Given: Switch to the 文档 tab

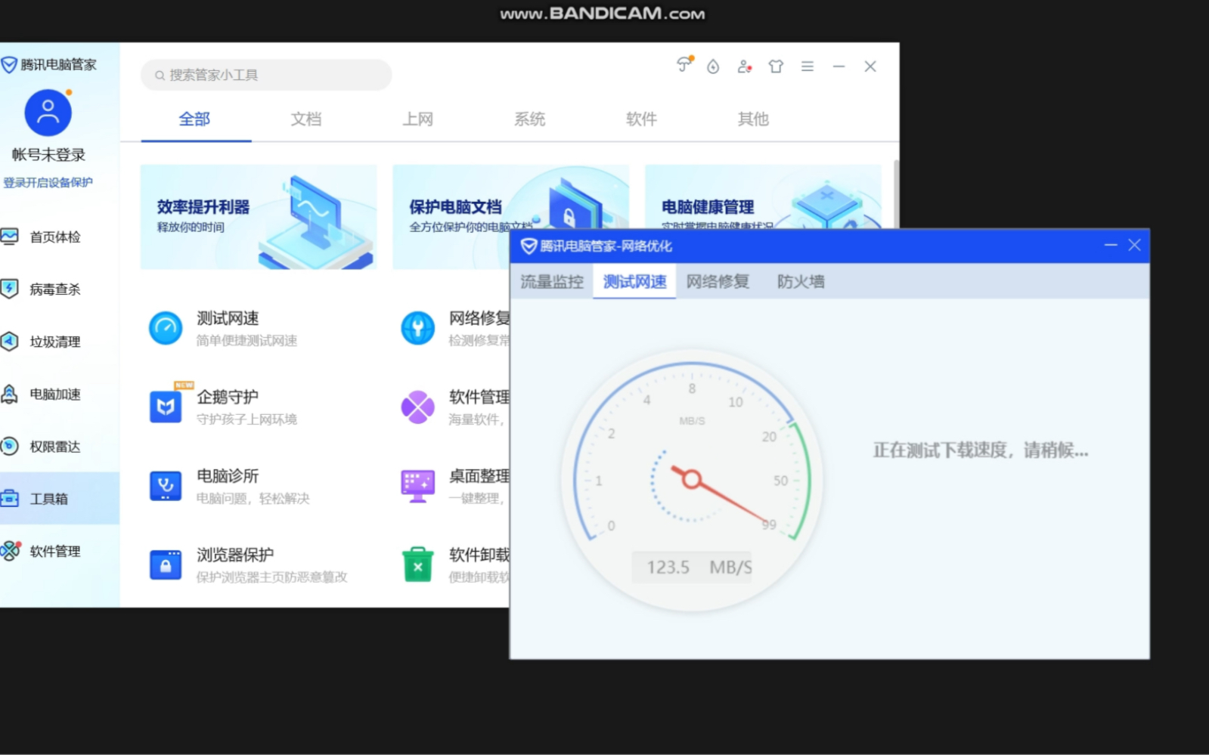Looking at the screenshot, I should (x=306, y=119).
